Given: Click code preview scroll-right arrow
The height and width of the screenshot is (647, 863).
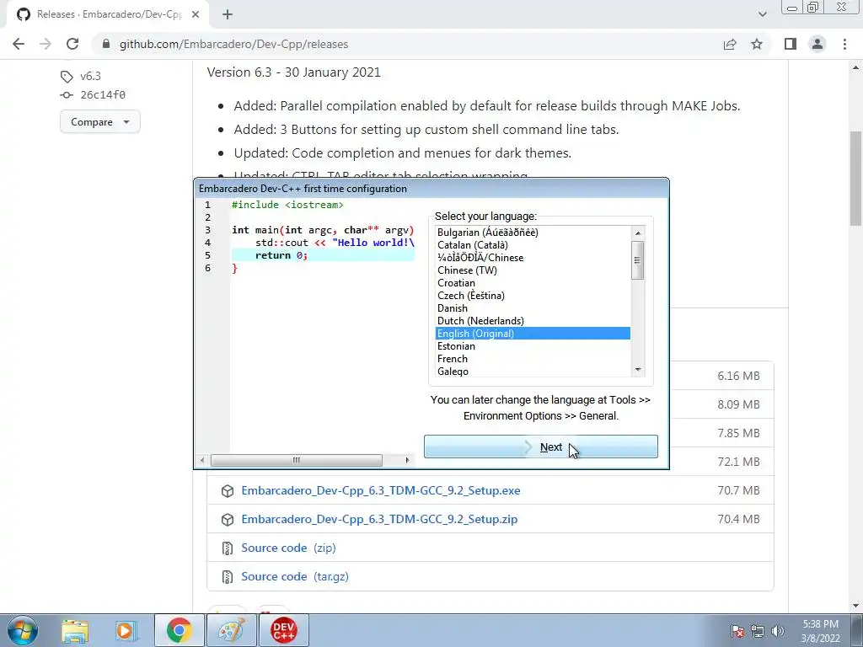Looking at the screenshot, I should click(x=407, y=460).
